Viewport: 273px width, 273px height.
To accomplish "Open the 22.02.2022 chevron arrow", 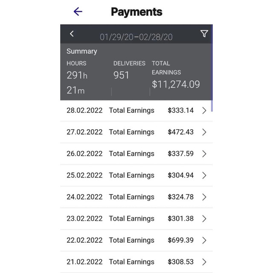I will (x=204, y=241).
